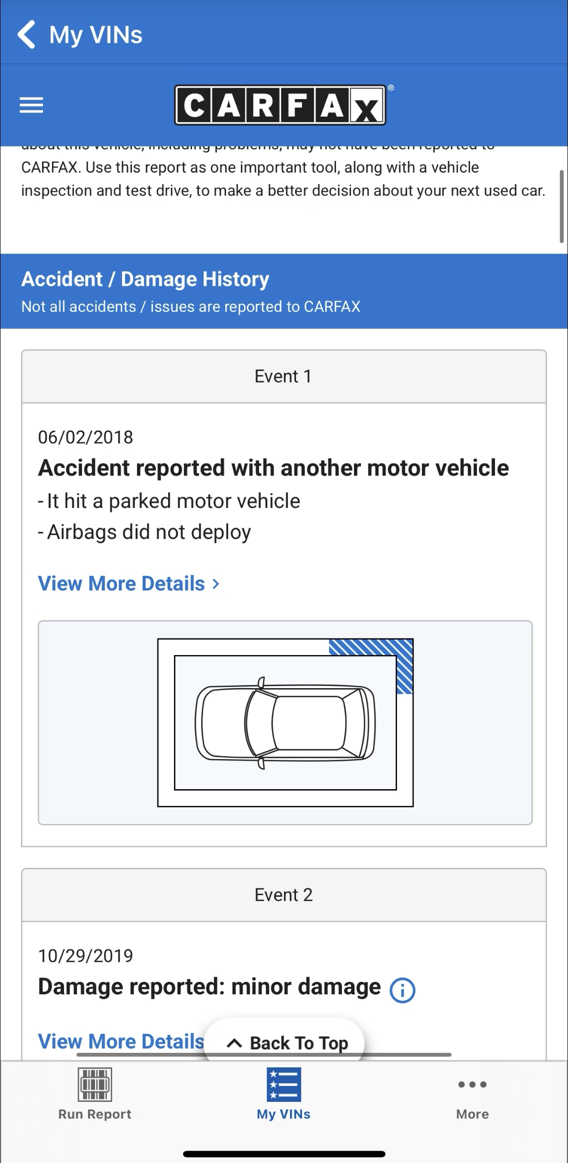
Task: Tap the Back To Top button
Action: (x=284, y=1039)
